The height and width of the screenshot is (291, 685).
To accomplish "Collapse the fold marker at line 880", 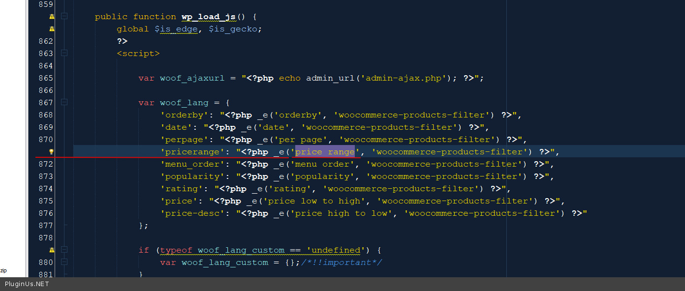I will [x=64, y=262].
